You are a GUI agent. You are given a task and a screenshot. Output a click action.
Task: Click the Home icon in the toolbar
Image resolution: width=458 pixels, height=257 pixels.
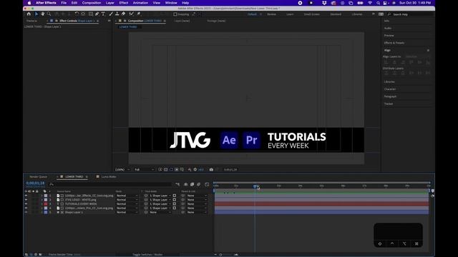(x=29, y=14)
